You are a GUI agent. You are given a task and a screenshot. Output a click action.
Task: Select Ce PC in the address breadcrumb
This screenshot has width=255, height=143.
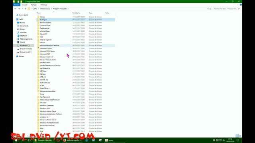click(x=35, y=9)
